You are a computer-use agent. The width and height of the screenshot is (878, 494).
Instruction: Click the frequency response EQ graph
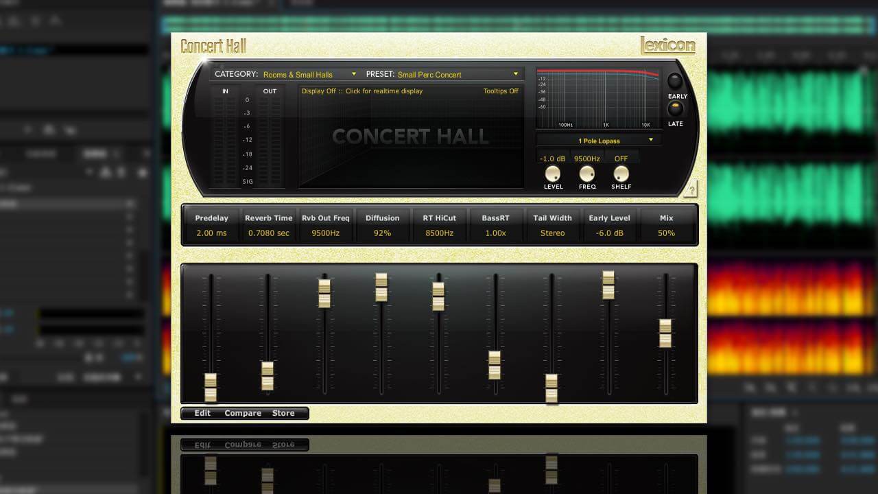click(x=598, y=98)
